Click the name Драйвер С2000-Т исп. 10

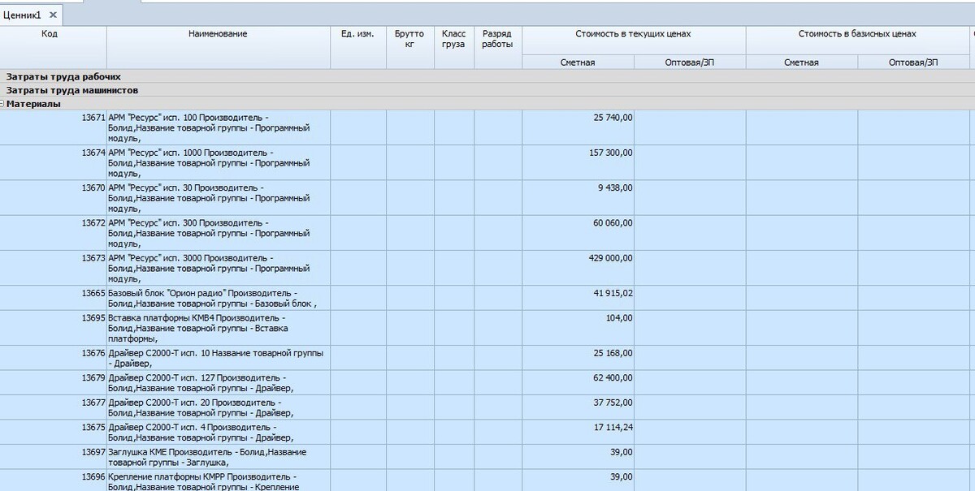(x=159, y=353)
